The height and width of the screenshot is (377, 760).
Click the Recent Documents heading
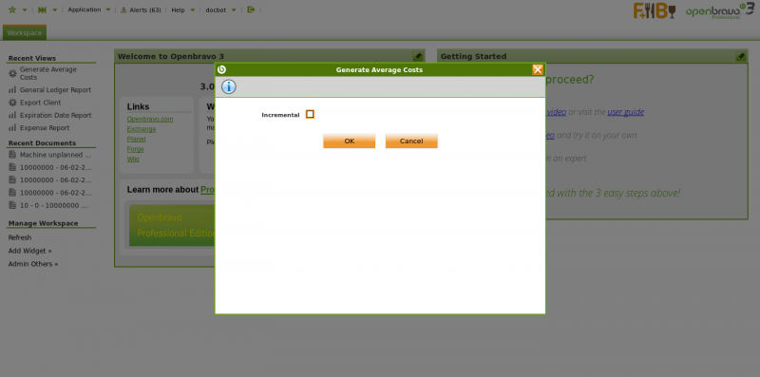point(42,143)
